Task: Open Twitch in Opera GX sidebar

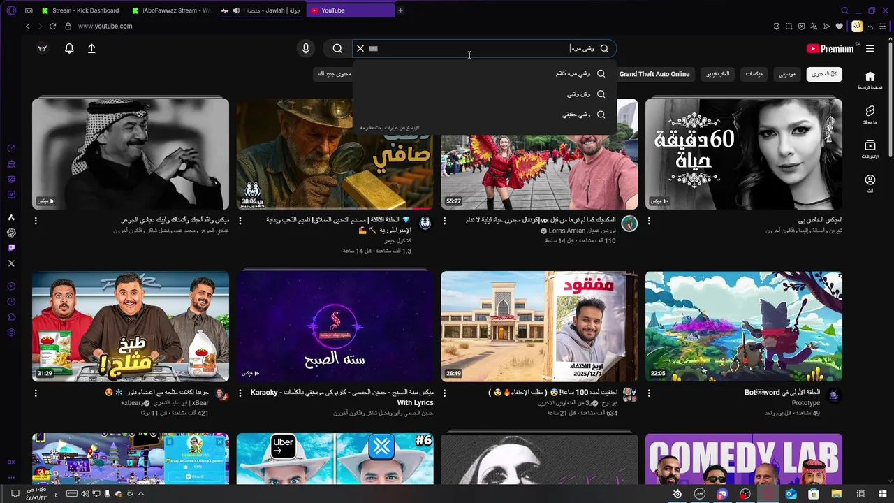Action: [11, 248]
